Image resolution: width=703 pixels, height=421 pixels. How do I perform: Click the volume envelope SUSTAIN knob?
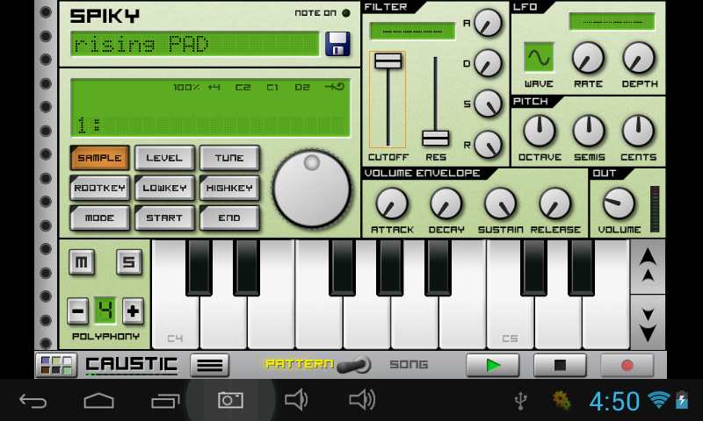coord(500,203)
